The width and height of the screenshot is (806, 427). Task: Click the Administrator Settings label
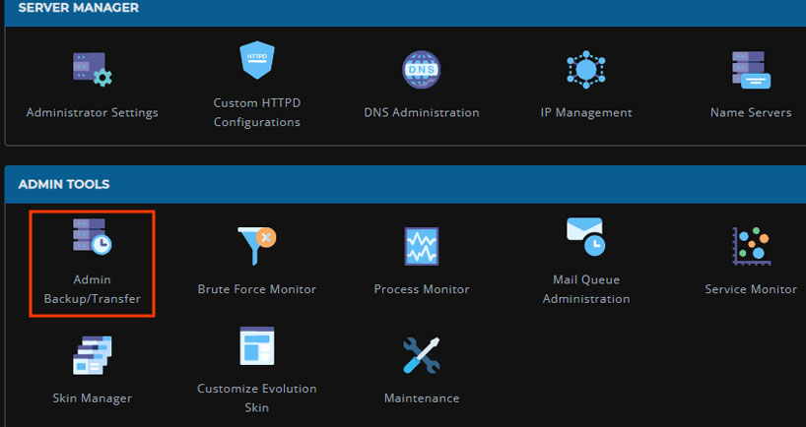click(x=93, y=112)
